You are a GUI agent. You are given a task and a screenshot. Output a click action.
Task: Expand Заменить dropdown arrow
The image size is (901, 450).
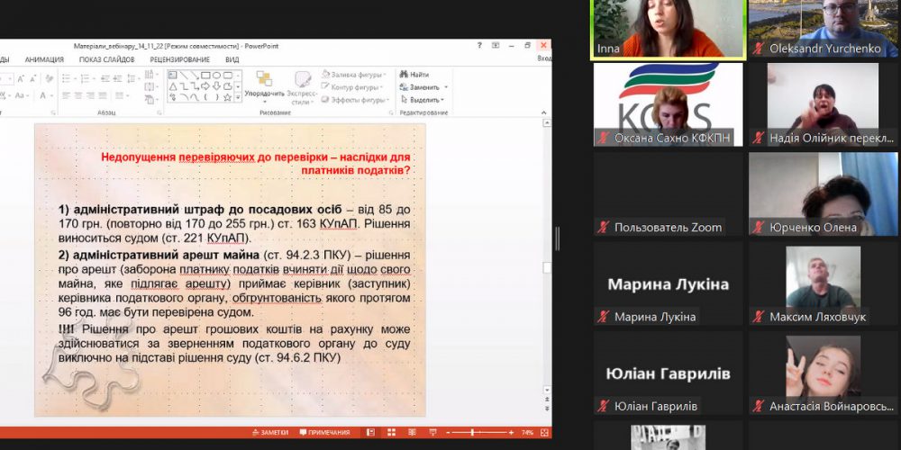[x=445, y=87]
